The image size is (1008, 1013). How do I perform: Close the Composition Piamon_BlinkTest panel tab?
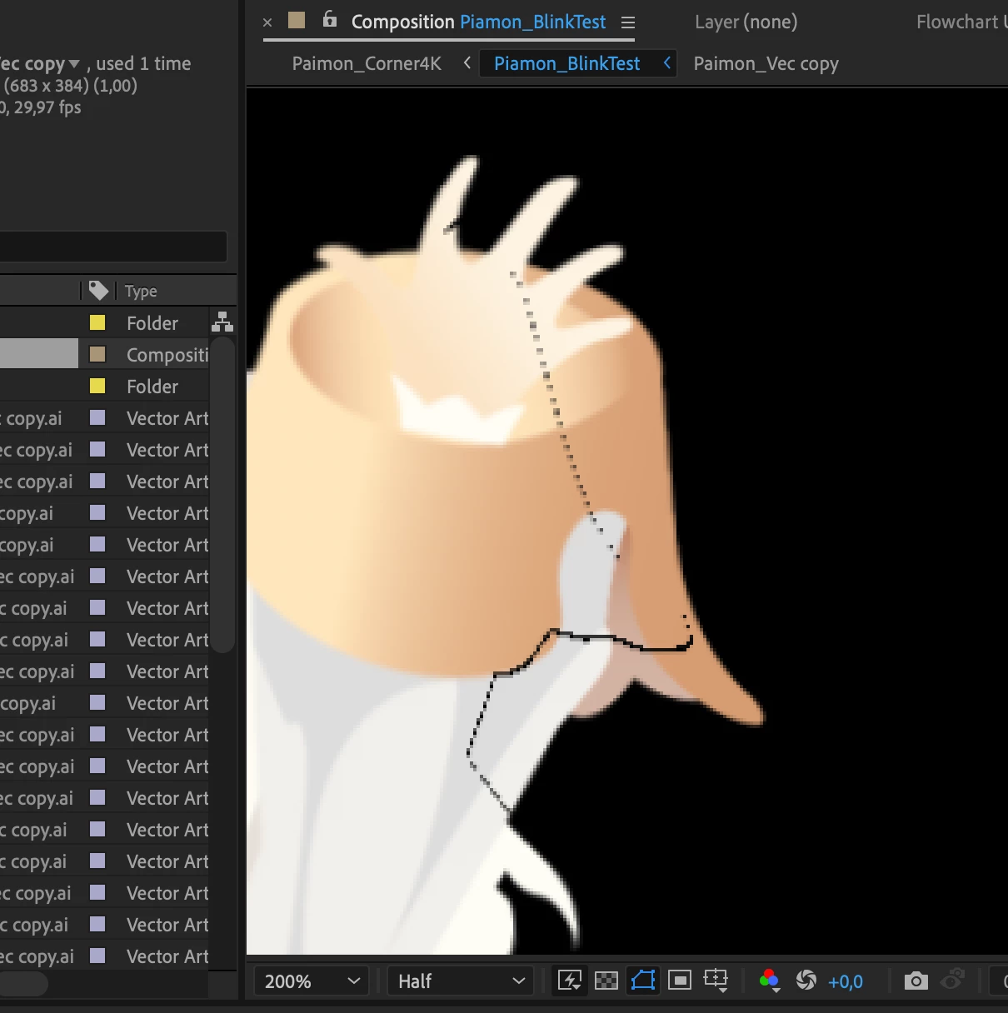click(x=267, y=22)
